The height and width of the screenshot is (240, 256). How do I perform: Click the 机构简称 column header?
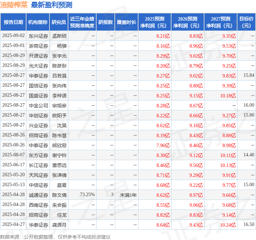tap(38, 22)
